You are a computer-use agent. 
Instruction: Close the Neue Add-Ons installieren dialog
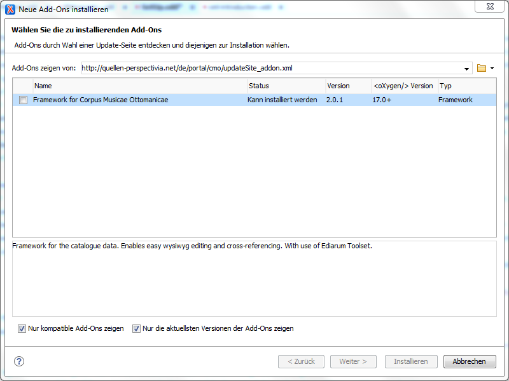click(x=491, y=8)
